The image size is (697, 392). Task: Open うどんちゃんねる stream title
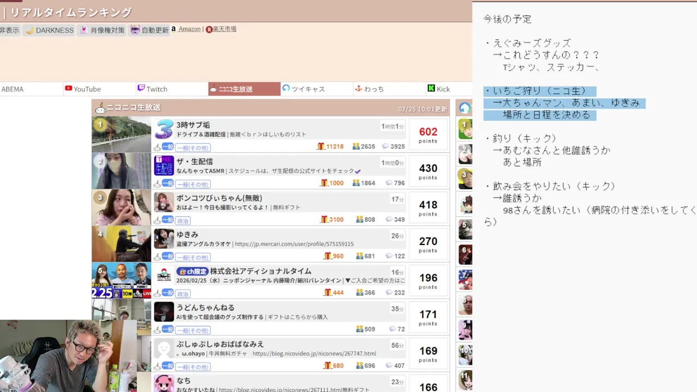pyautogui.click(x=205, y=307)
